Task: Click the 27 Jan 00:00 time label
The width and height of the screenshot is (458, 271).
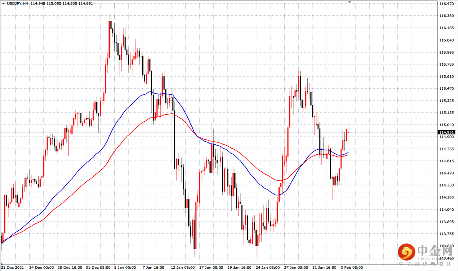Action: (x=296, y=268)
